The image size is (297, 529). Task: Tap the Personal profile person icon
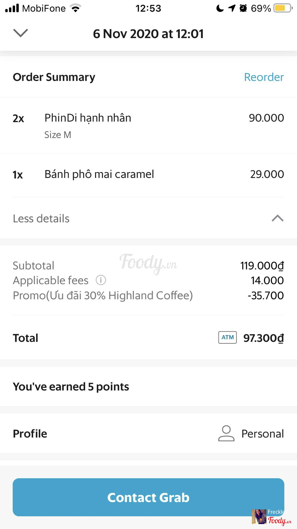pyautogui.click(x=226, y=433)
